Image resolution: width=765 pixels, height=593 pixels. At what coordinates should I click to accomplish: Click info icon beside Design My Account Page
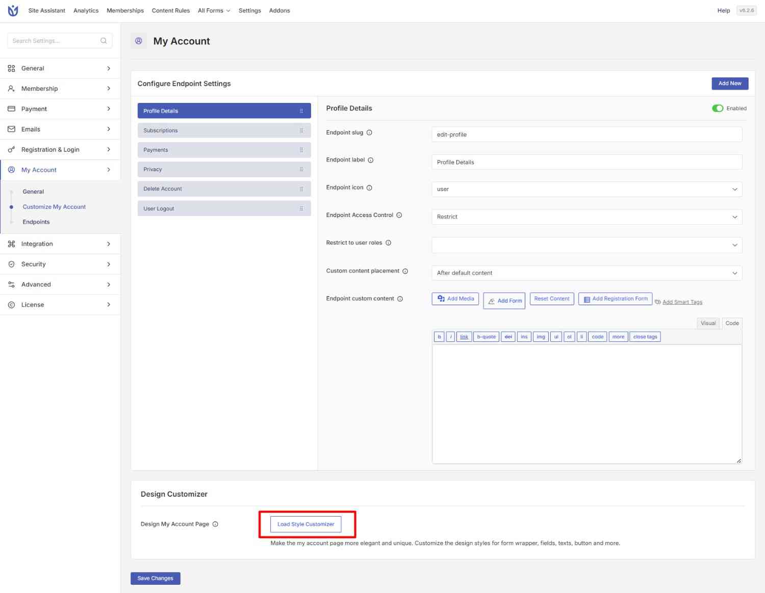click(x=215, y=524)
